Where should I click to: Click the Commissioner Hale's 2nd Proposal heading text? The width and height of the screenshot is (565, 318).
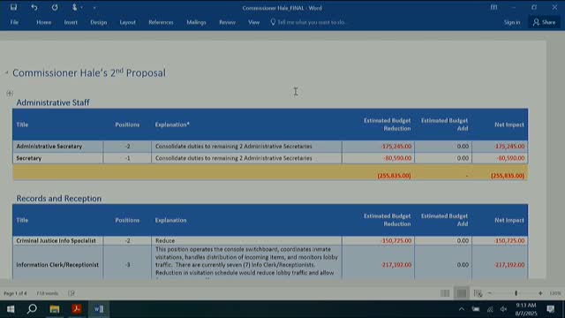pos(89,72)
